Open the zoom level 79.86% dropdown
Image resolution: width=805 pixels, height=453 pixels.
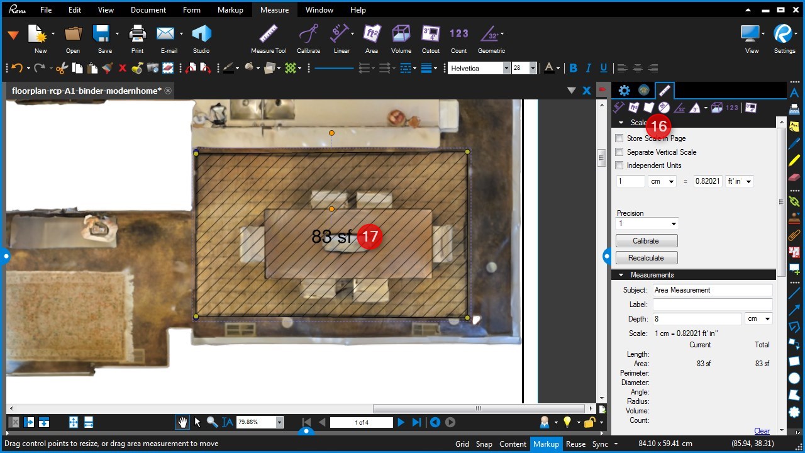(280, 422)
